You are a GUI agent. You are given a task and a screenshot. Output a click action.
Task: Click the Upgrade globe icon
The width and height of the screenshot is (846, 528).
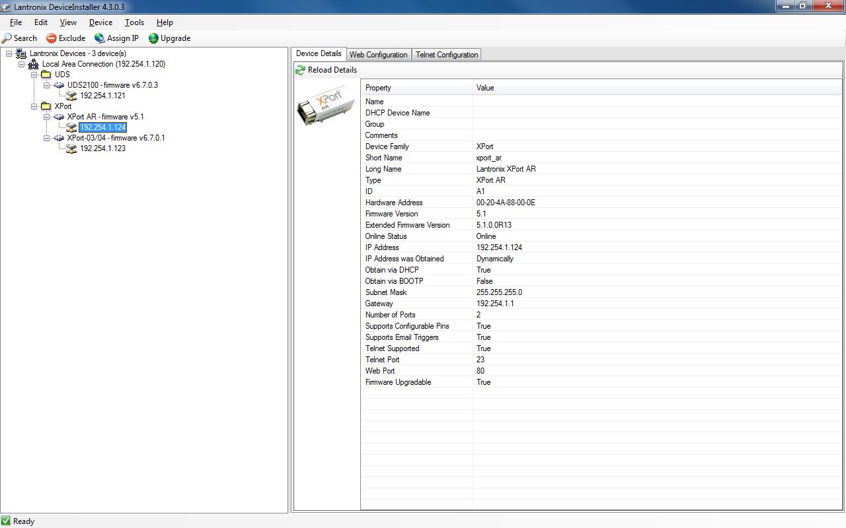(153, 38)
